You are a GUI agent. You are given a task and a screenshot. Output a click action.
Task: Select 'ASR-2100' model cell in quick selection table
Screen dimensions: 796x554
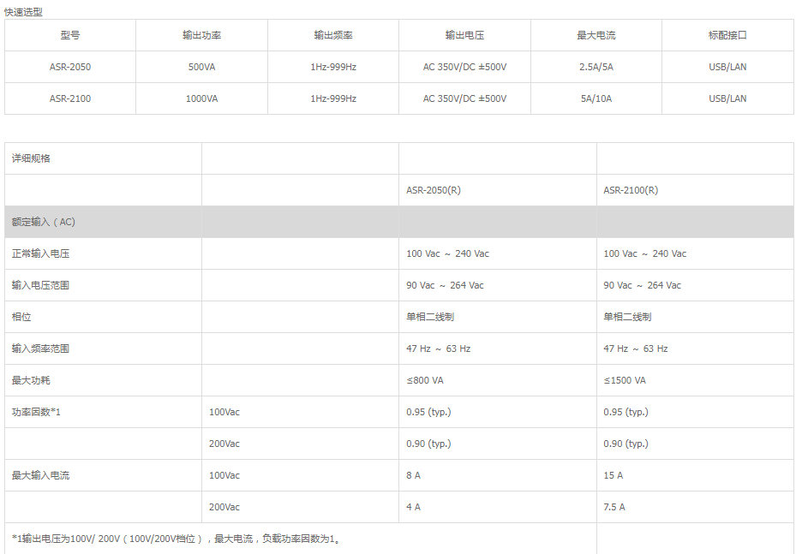[70, 98]
